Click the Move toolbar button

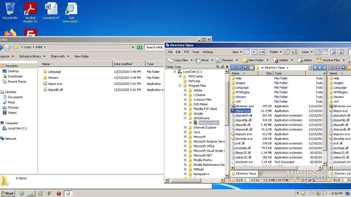[x=202, y=60]
